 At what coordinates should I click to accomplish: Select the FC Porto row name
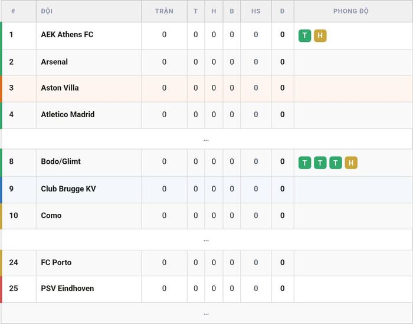(x=56, y=263)
